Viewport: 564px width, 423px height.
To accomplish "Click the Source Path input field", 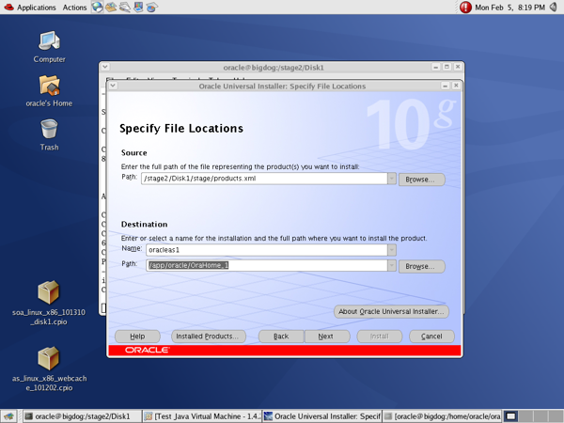I will pos(264,179).
